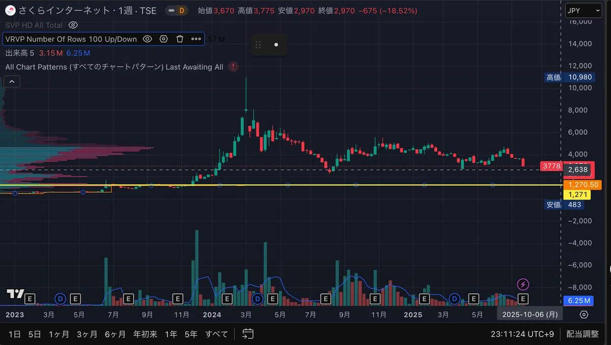Click the D dividend marker near 3月 2023
The height and width of the screenshot is (345, 611).
(x=61, y=298)
